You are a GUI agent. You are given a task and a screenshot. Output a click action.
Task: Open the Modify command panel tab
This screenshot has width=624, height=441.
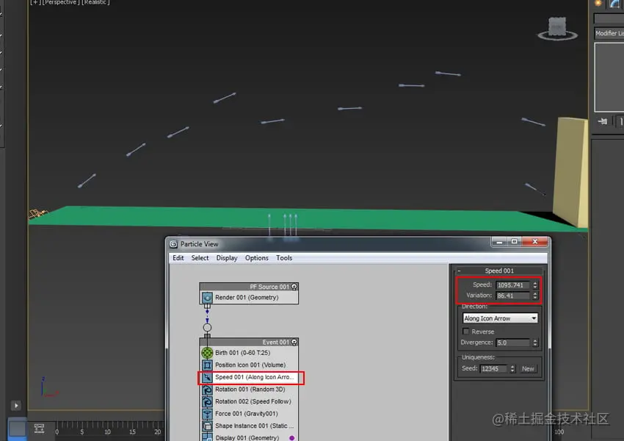615,3
